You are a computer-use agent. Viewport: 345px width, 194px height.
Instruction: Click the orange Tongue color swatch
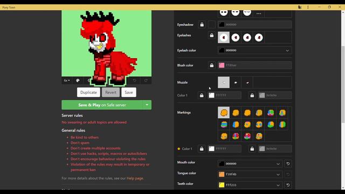(x=222, y=175)
